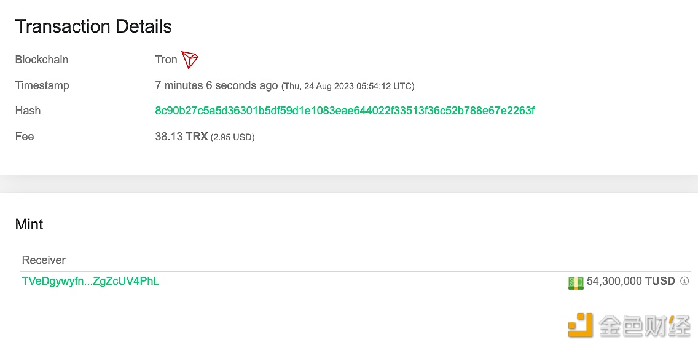The height and width of the screenshot is (345, 698).
Task: Click the TUSD token label
Action: click(x=660, y=281)
